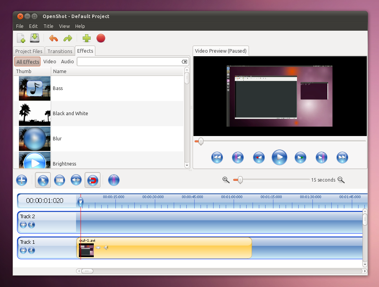The height and width of the screenshot is (287, 379).
Task: Filter effects by Video
Action: click(x=50, y=61)
